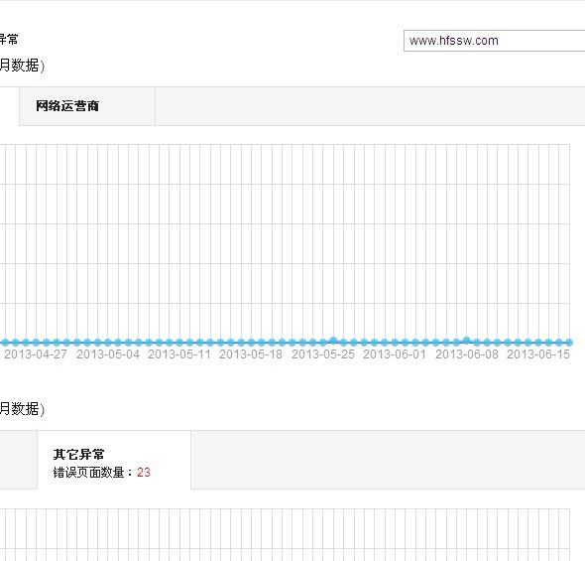Click the 2013-05-11 date label on axis

click(179, 354)
